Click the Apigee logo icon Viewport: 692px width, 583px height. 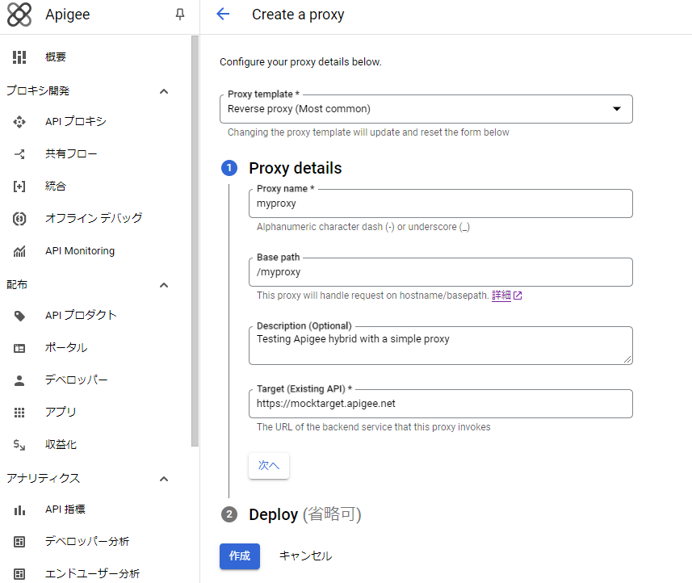click(x=19, y=15)
